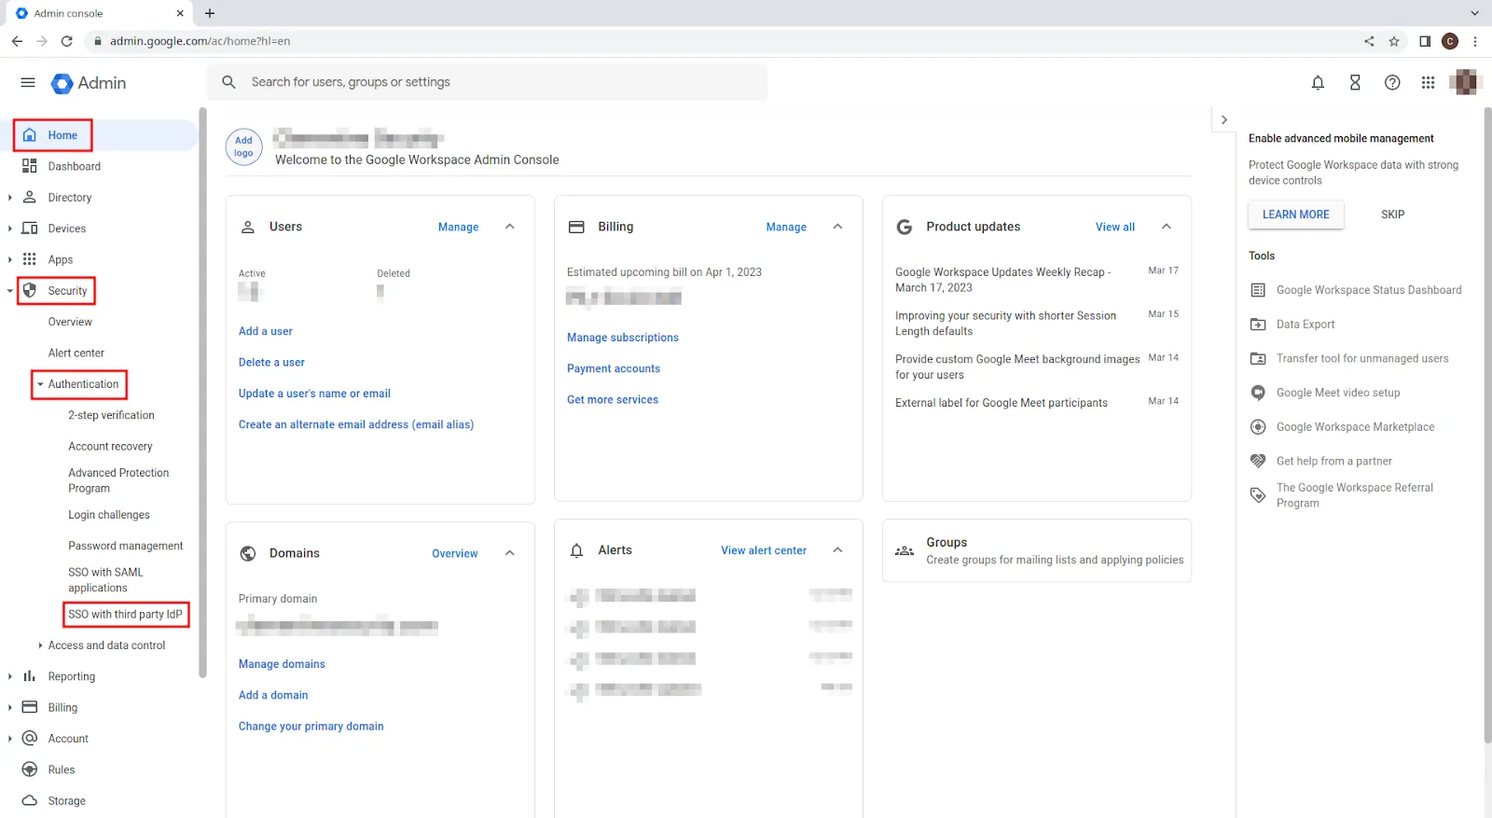Share this page from the address bar

(x=1369, y=41)
